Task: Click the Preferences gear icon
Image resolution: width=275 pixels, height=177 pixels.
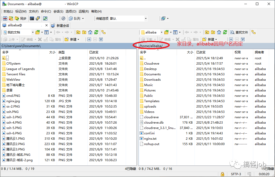Action: click(63, 18)
